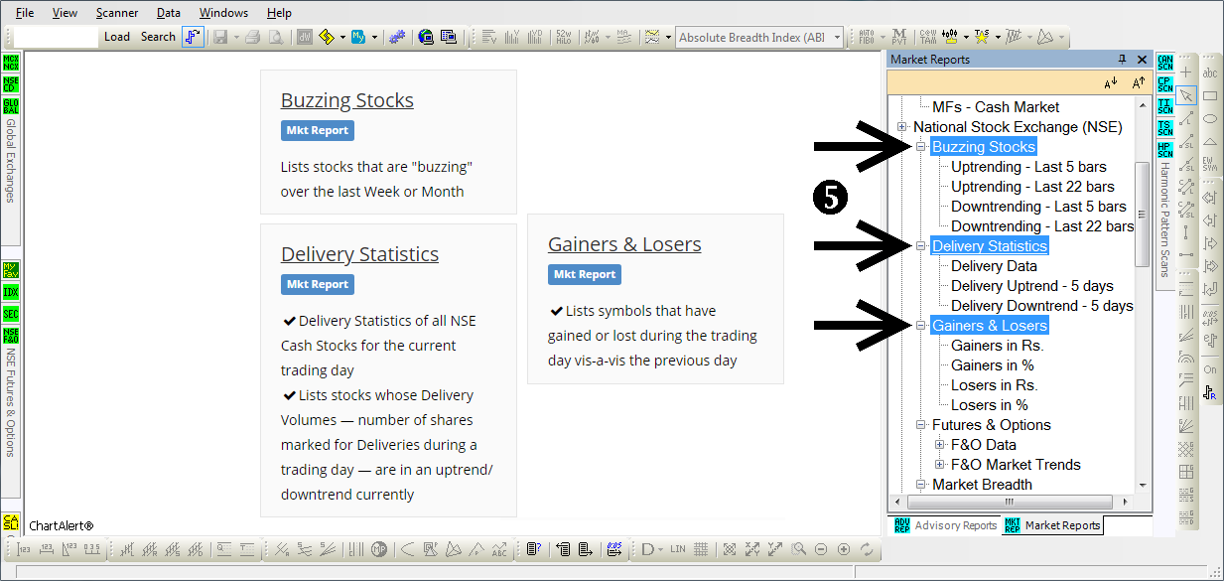Select Gainers in % report
The width and height of the screenshot is (1224, 581).
[x=992, y=365]
